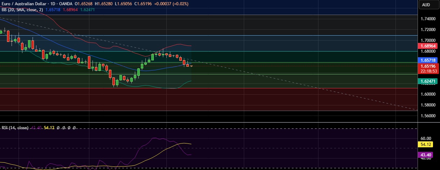The width and height of the screenshot is (440, 170).
Task: Click the green 1.62471 lower band price label
Action: click(427, 81)
